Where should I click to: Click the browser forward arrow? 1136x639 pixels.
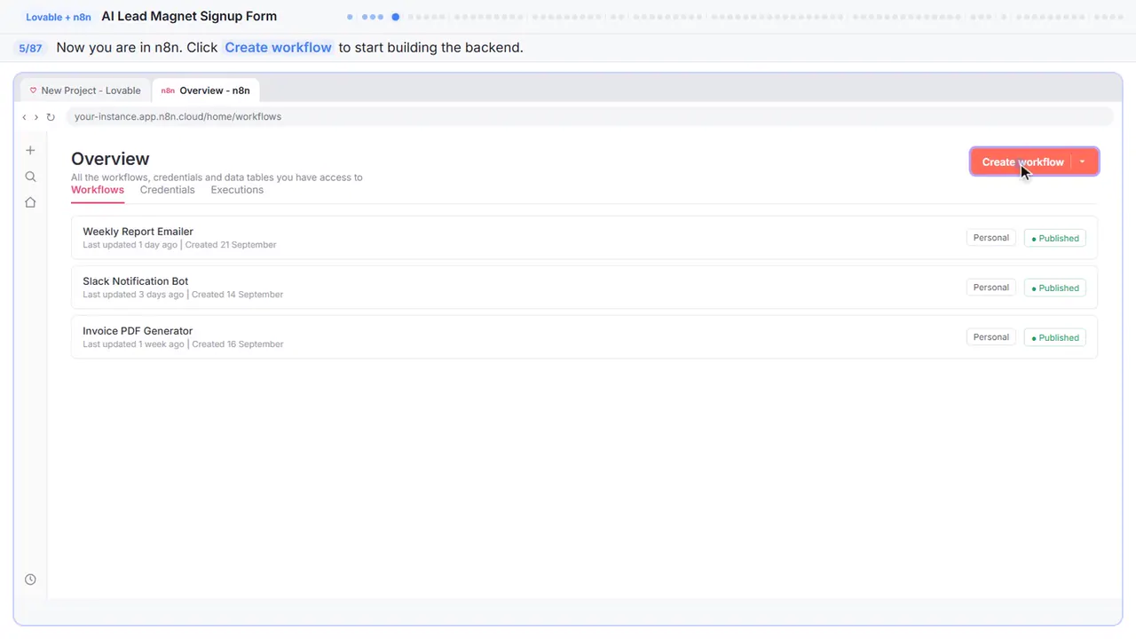(36, 117)
